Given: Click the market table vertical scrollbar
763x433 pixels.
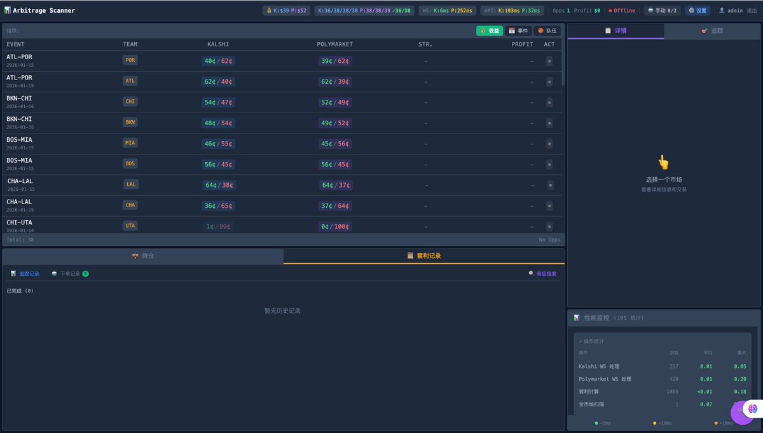Looking at the screenshot, I should tap(563, 62).
